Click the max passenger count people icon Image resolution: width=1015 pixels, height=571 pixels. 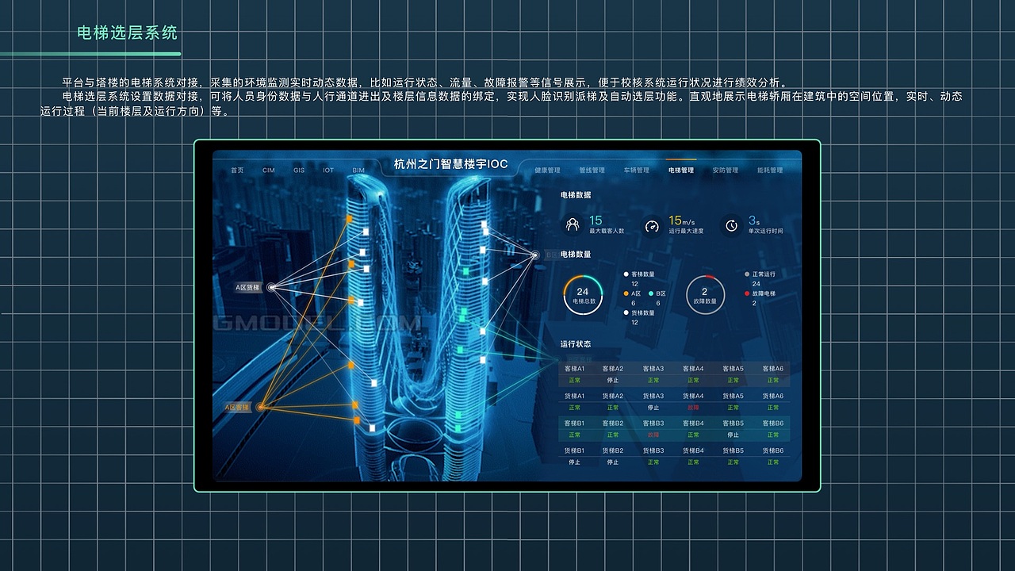pos(572,225)
